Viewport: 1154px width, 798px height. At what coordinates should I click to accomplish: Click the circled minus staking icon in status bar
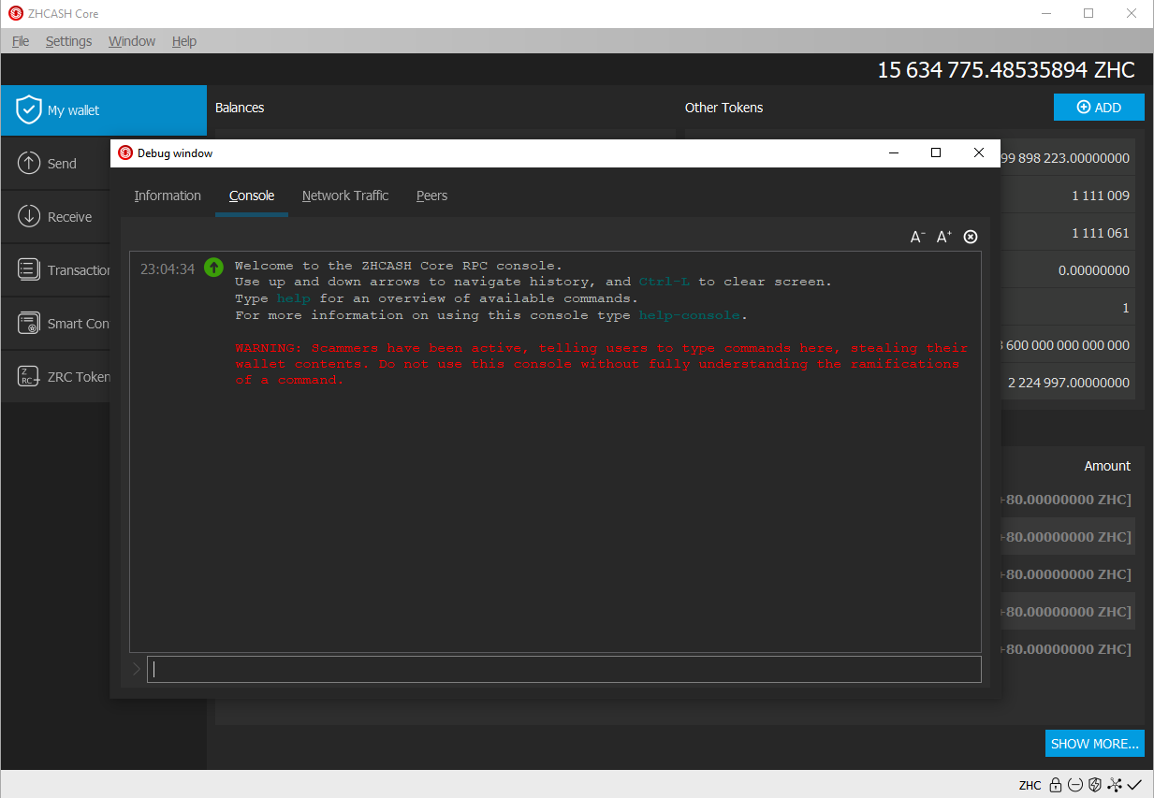click(x=1075, y=785)
